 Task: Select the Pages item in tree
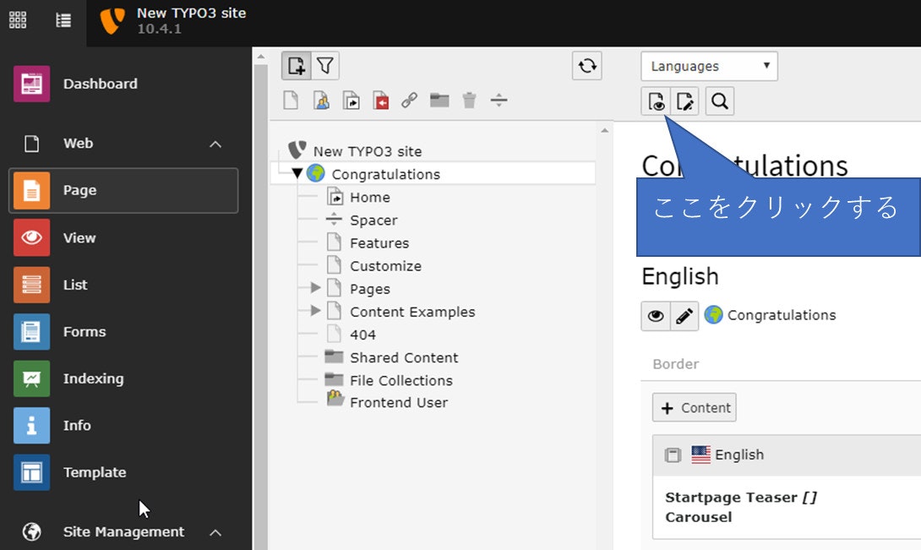(x=369, y=289)
